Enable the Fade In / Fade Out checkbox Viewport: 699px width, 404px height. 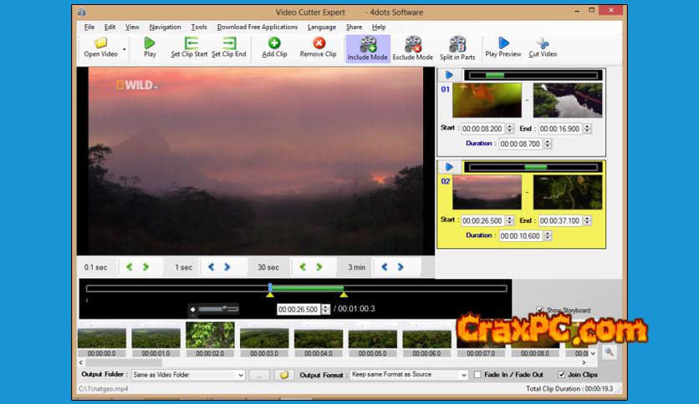point(477,375)
